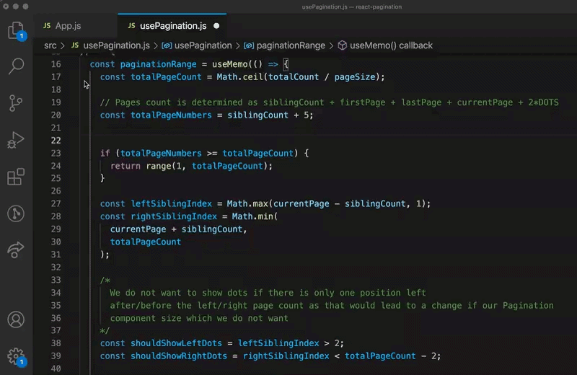
Task: Click 'useMemo' on line 16
Action: (x=229, y=64)
